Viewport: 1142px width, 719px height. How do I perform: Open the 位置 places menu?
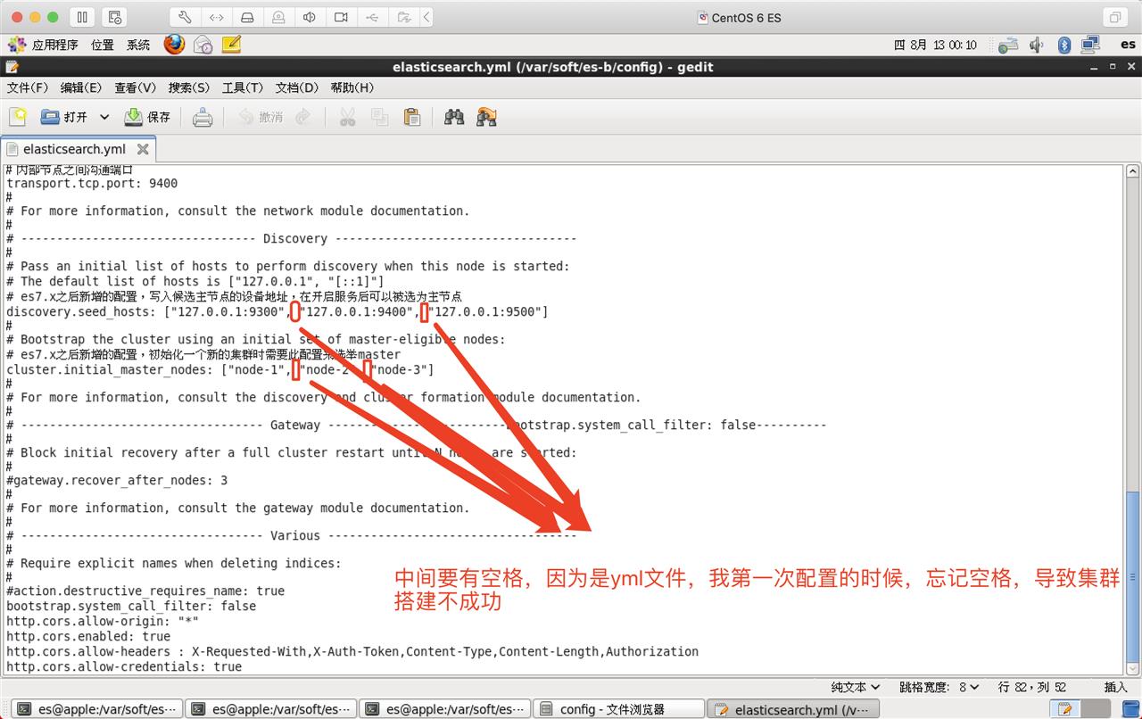pyautogui.click(x=103, y=45)
